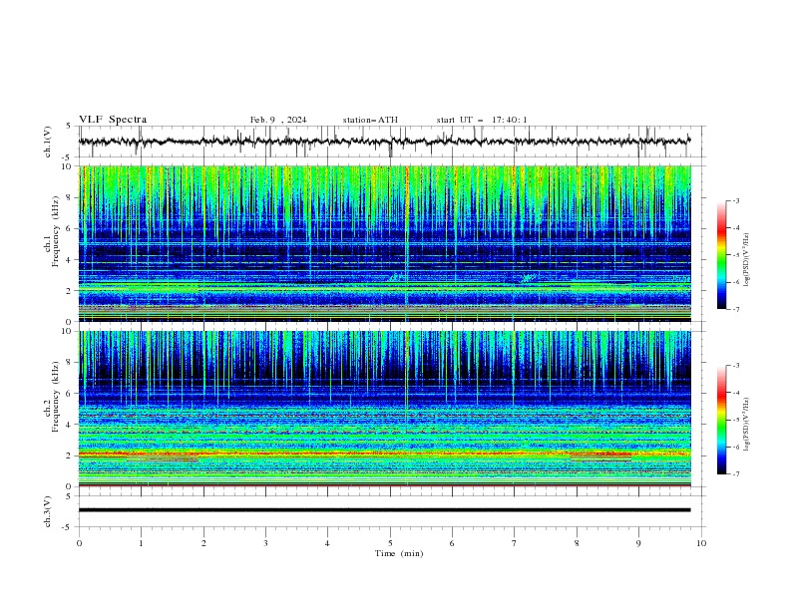The width and height of the screenshot is (790, 610).
Task: Click the '-3' value on ch.1 colorbar
Action: pos(736,200)
